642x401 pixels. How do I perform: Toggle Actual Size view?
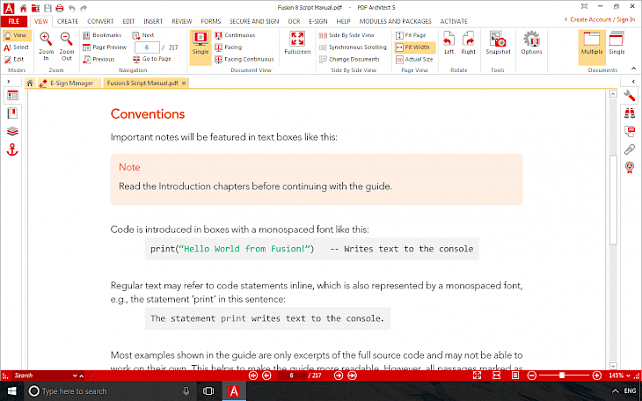coord(414,60)
